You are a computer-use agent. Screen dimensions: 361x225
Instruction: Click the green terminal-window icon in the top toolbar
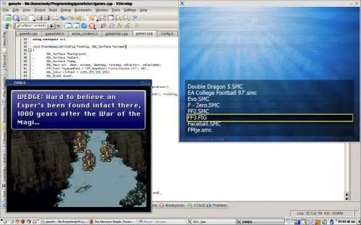coord(8,17)
